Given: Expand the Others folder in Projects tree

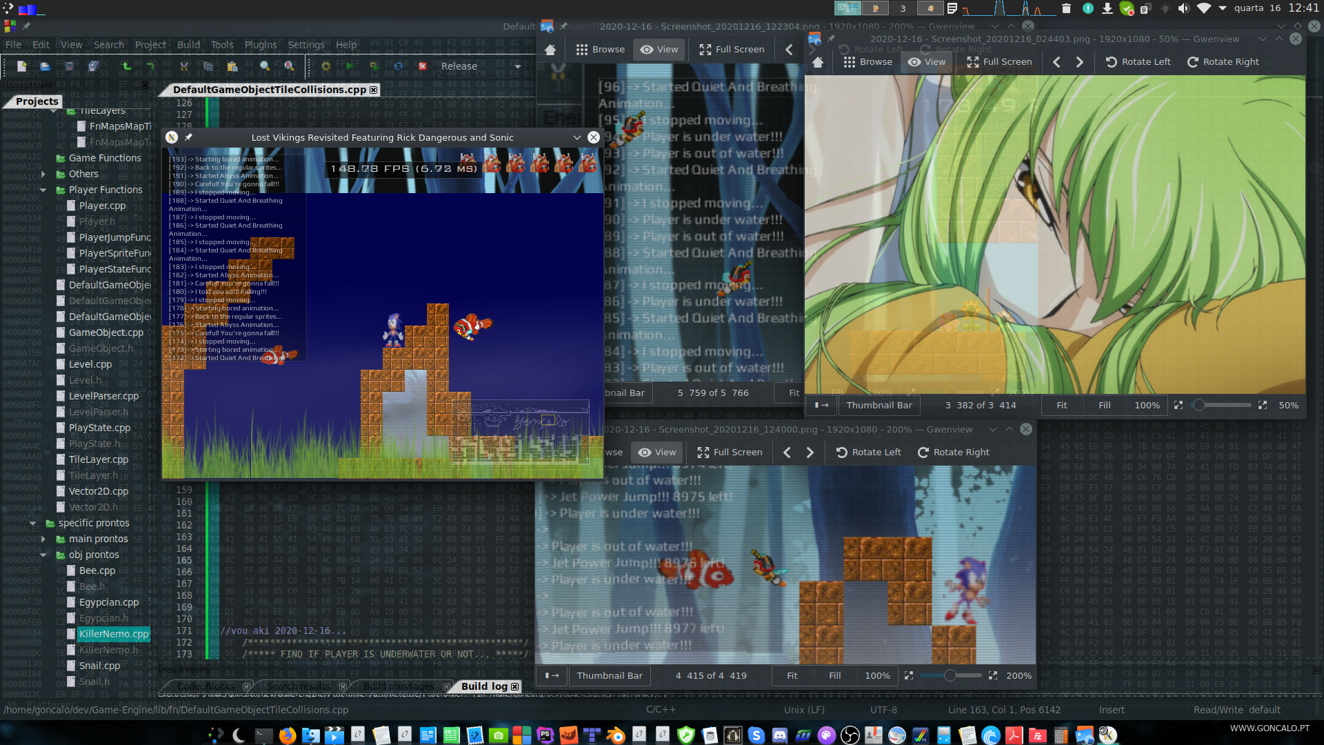Looking at the screenshot, I should coord(43,174).
